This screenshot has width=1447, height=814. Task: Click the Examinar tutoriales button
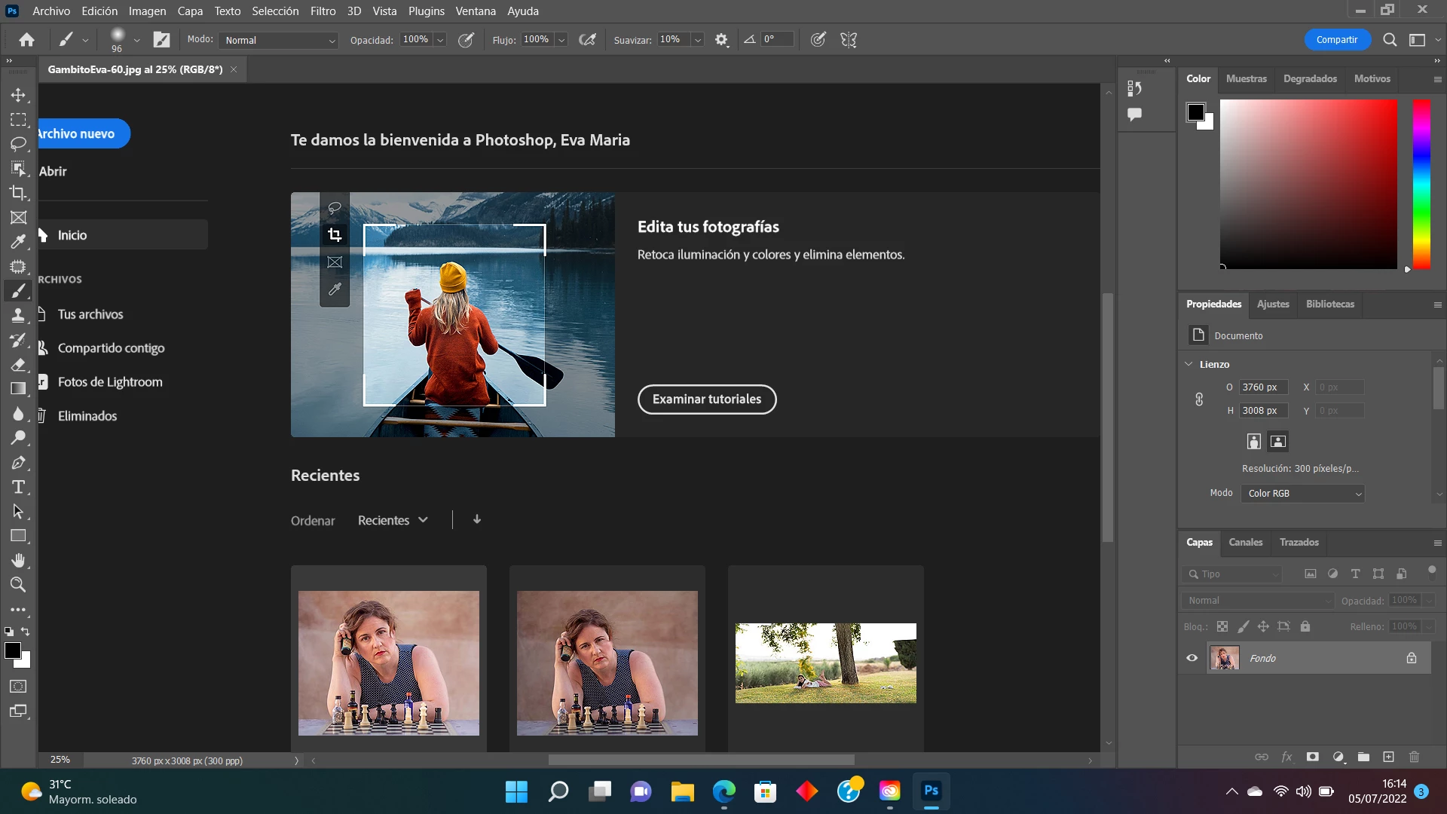click(x=706, y=399)
